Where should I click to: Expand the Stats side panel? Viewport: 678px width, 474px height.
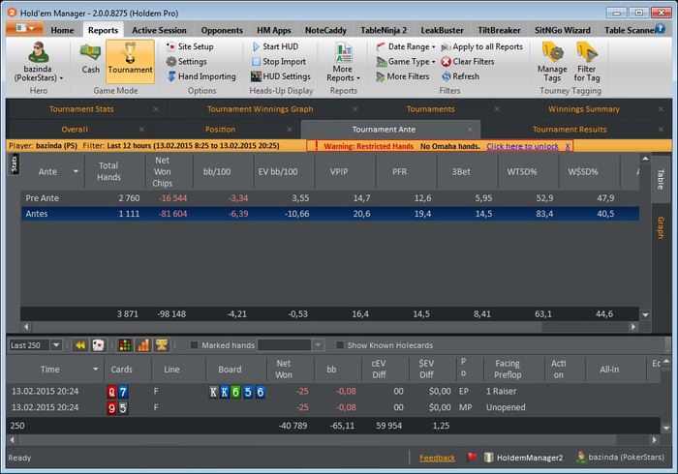click(x=14, y=164)
